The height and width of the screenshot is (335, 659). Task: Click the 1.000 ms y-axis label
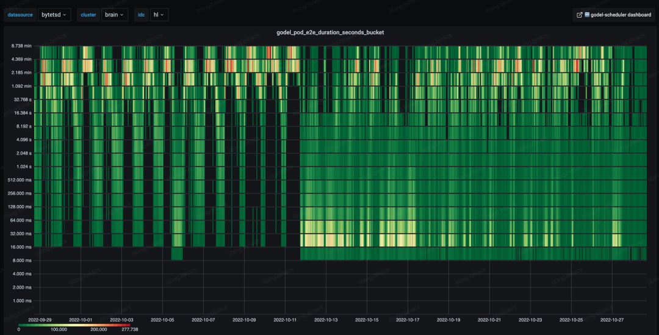coord(23,301)
